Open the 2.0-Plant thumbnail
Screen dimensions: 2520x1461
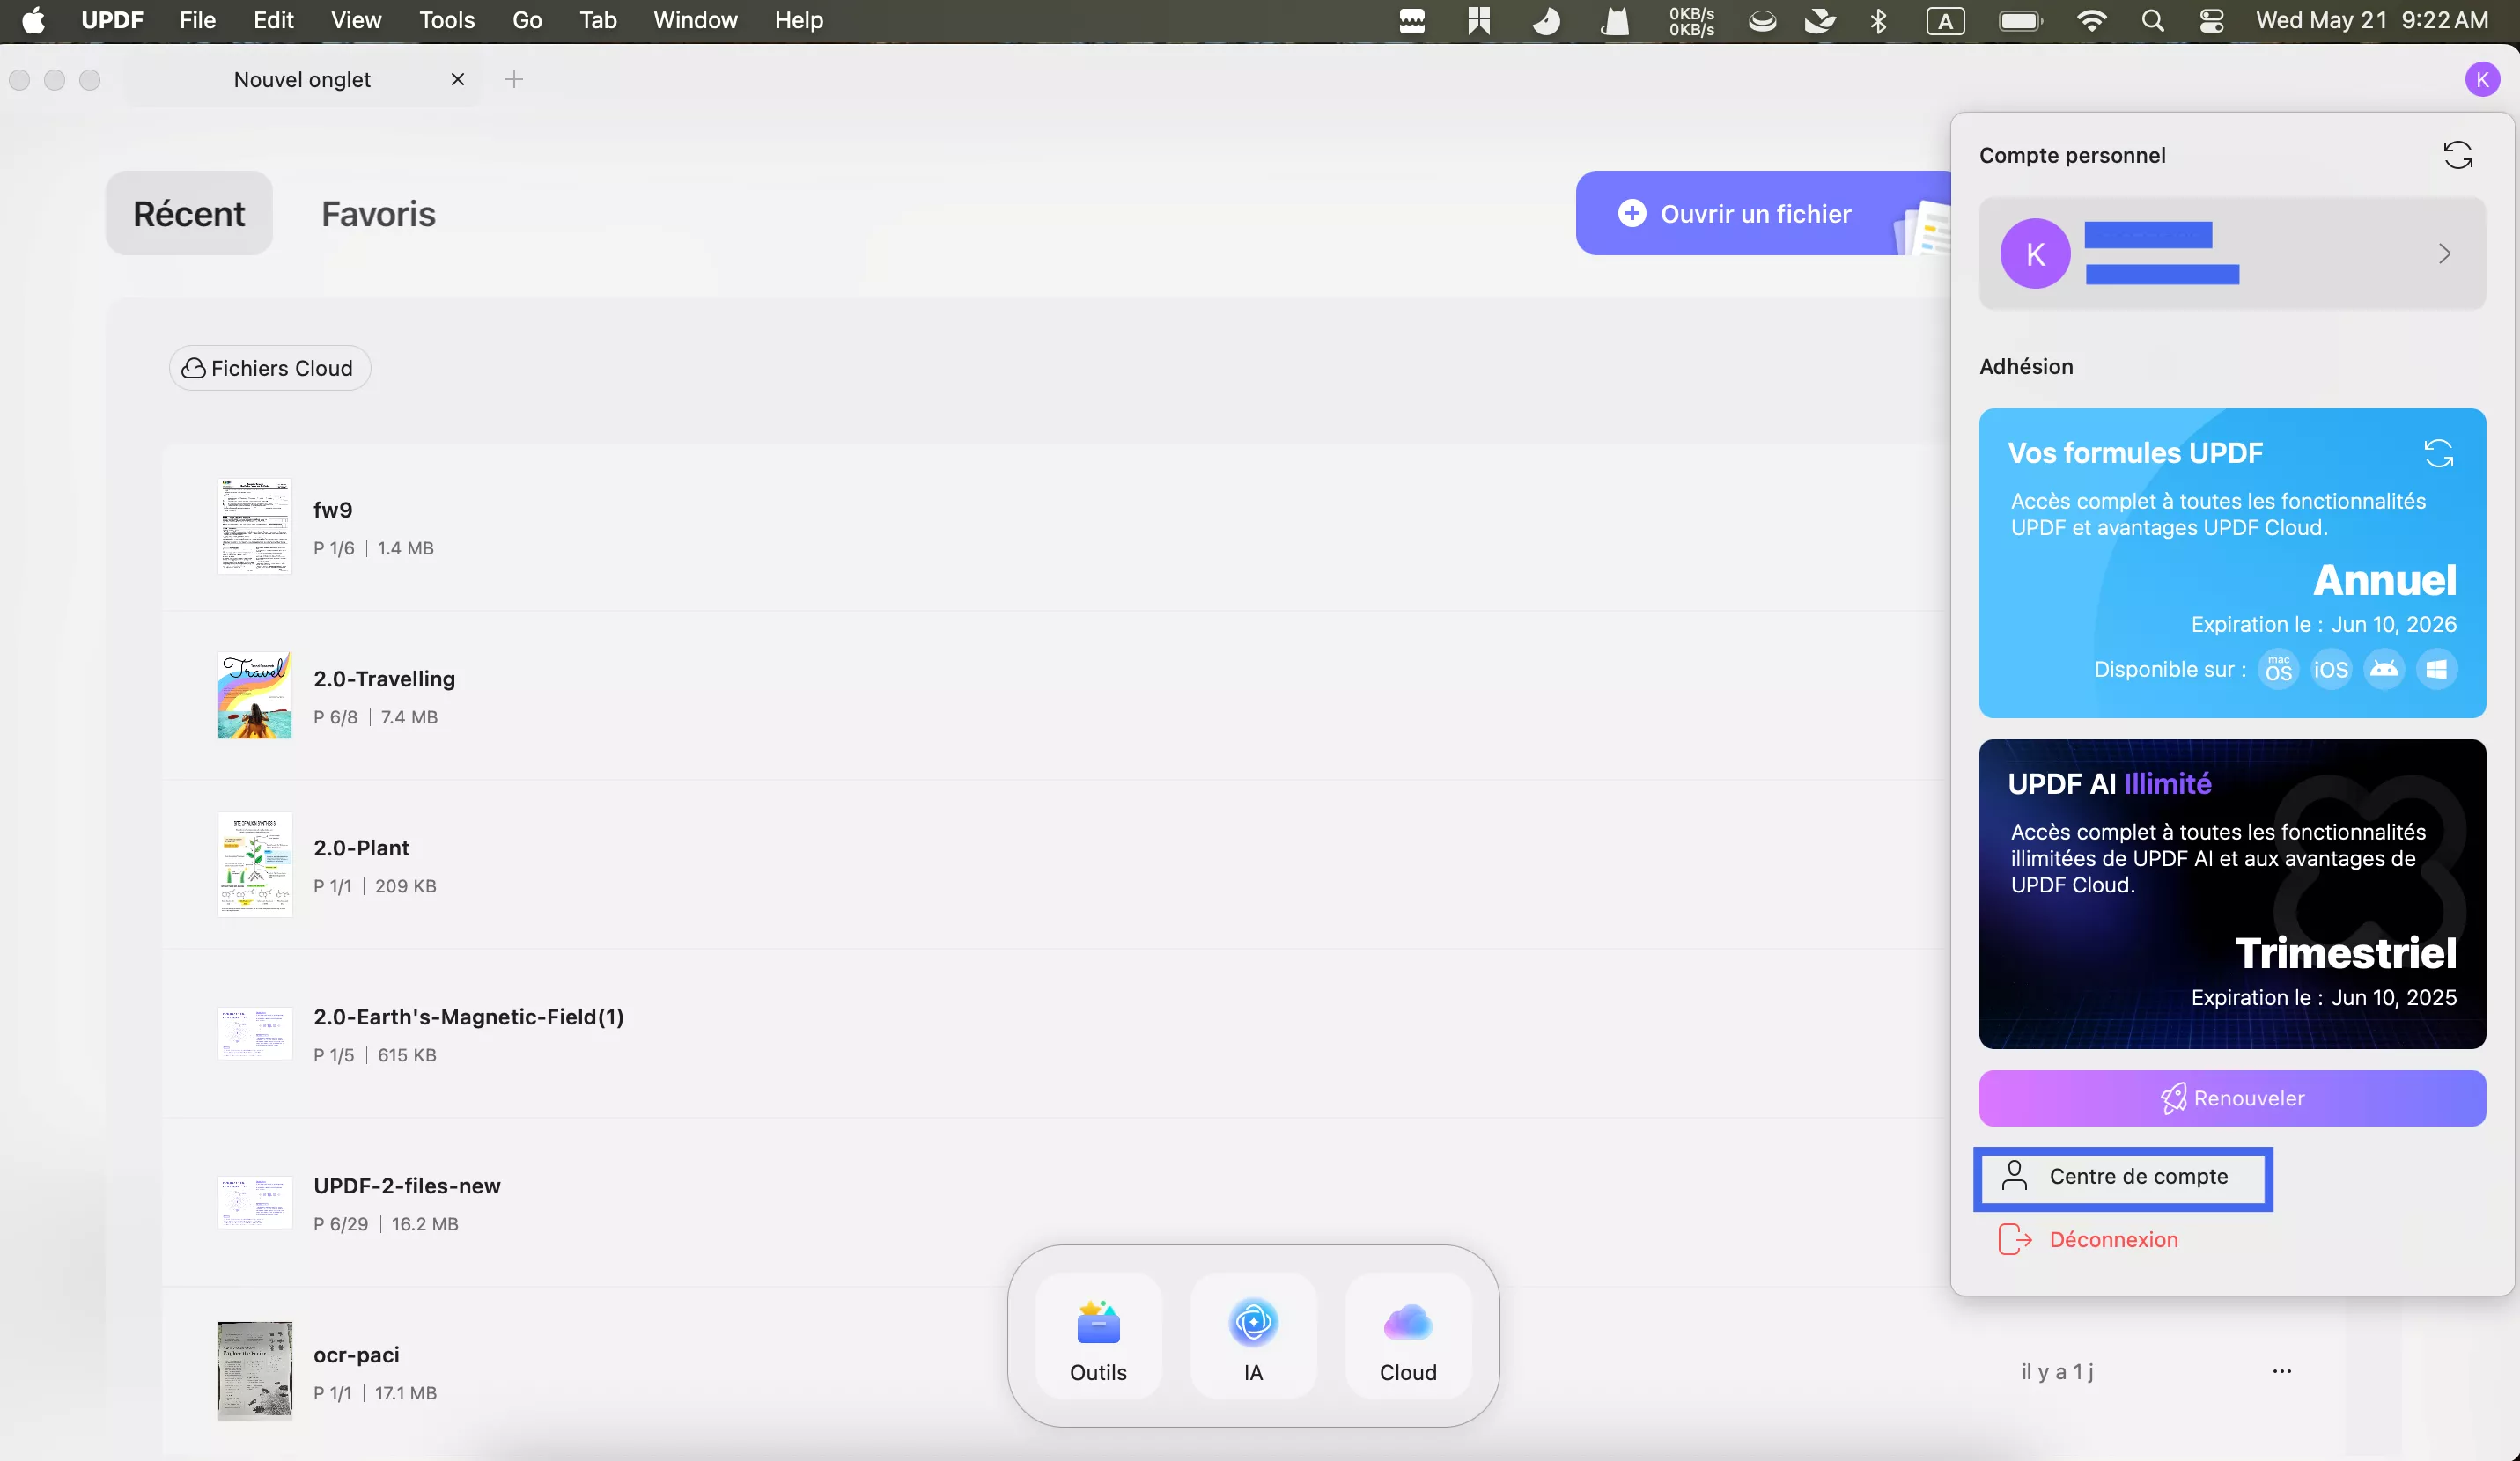click(255, 864)
